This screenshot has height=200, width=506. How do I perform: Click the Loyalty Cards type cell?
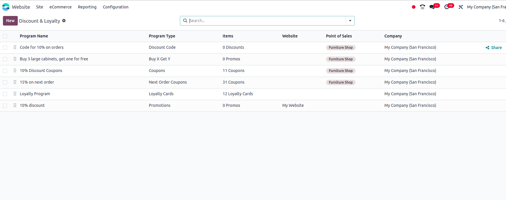[161, 94]
